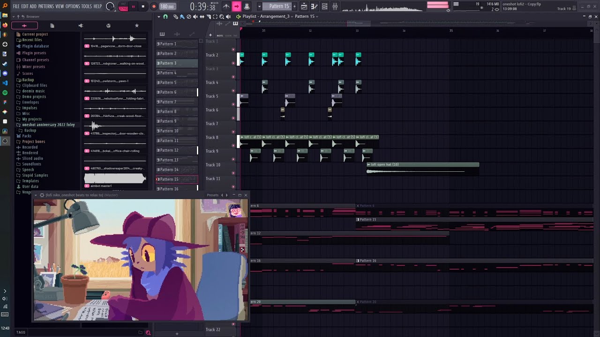The height and width of the screenshot is (337, 600).
Task: Click the stop button in transport
Action: tap(143, 7)
